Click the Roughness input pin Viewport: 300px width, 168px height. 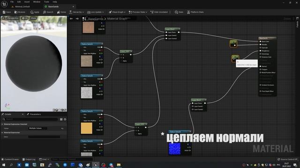[x=261, y=51]
